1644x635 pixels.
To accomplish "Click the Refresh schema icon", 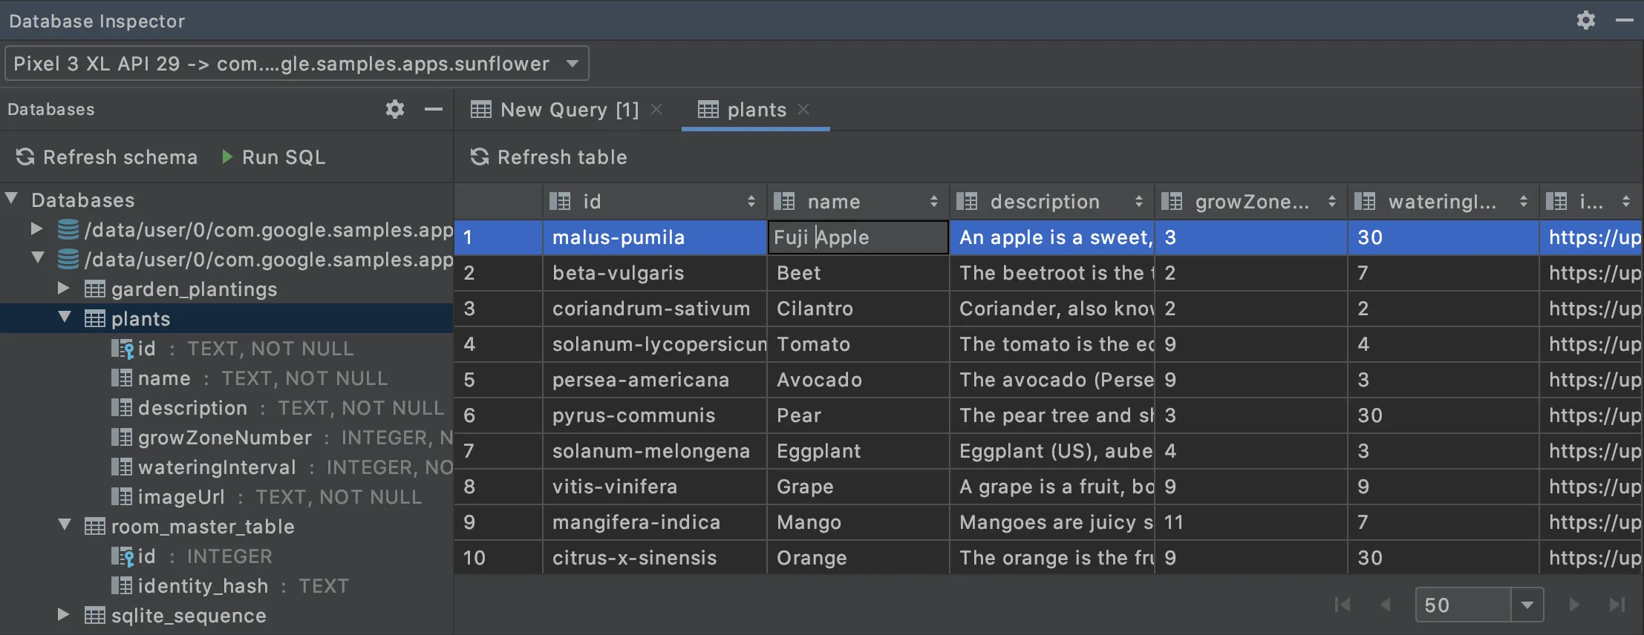I will (x=25, y=157).
